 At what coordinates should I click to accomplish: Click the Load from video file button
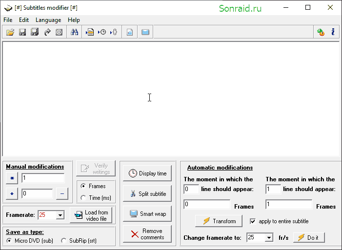click(x=91, y=215)
